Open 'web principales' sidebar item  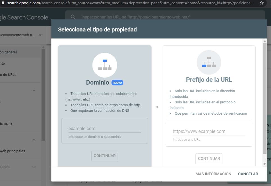point(21,151)
